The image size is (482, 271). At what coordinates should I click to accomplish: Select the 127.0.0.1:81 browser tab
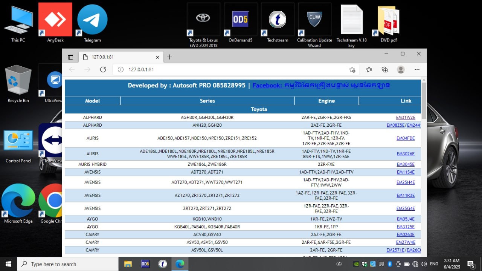(121, 57)
